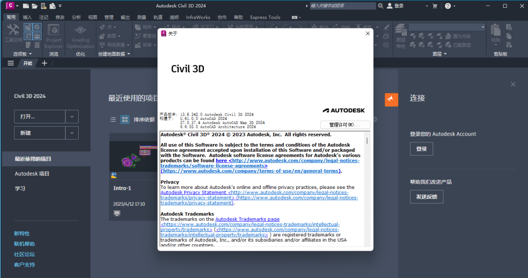Click the 粘贴 paste clipboard icon
The width and height of the screenshot is (528, 278).
[x=495, y=30]
